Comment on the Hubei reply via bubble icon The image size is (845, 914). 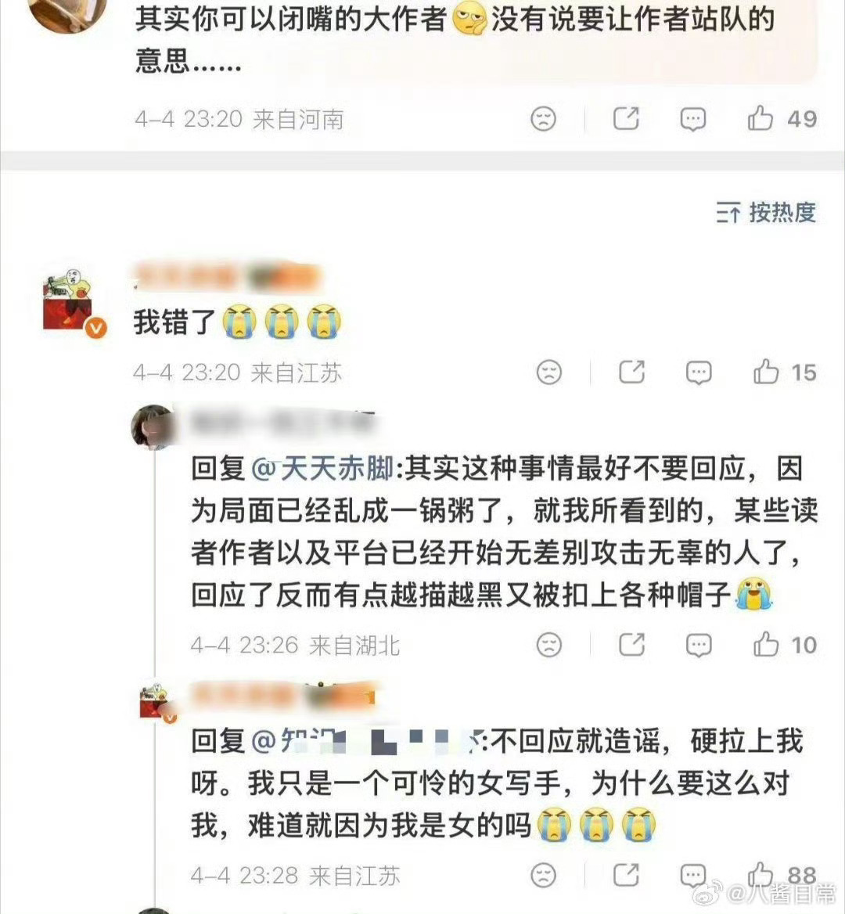pyautogui.click(x=698, y=646)
